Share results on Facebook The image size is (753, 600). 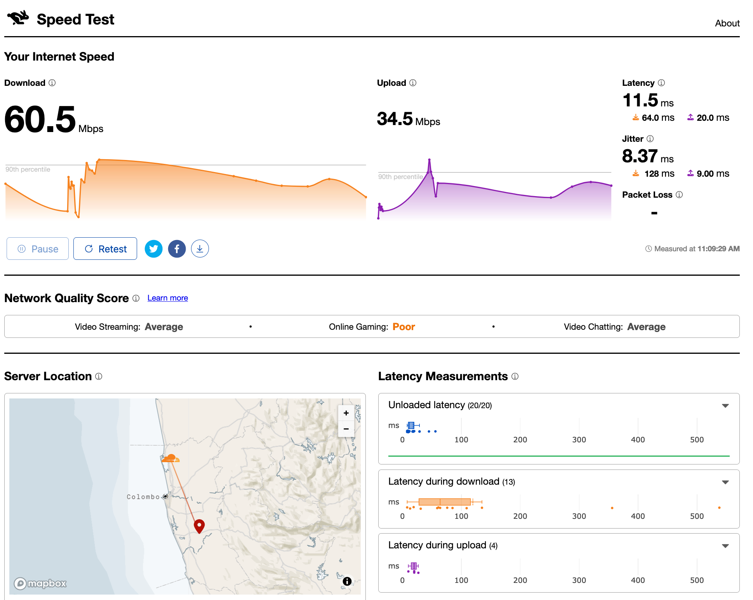click(177, 249)
